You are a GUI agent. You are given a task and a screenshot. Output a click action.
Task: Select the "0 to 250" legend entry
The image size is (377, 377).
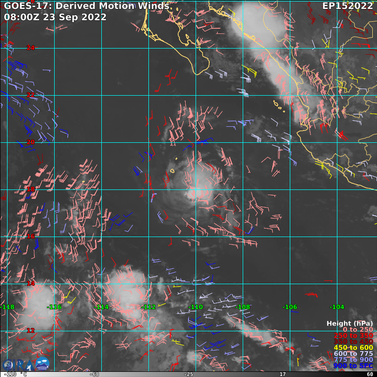pos(358,329)
